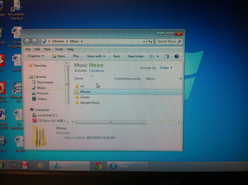Click the file list horizontal scrollbar thumb
248x185 pixels.
pos(111,122)
